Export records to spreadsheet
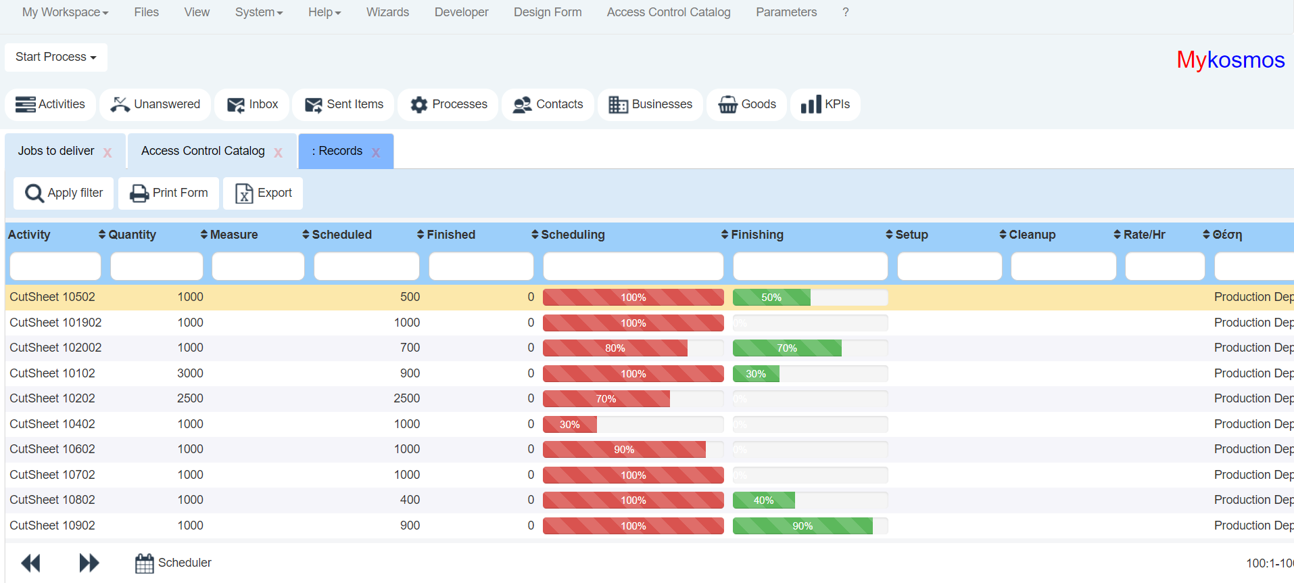 263,193
